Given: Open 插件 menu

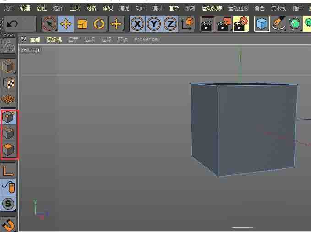Looking at the screenshot, I should coord(298,8).
